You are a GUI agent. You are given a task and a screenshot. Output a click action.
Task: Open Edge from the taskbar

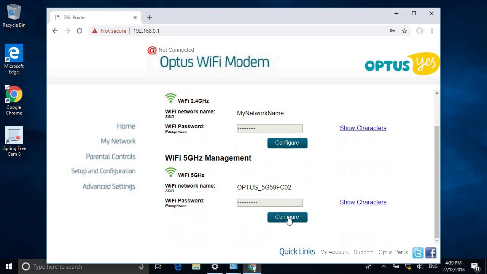click(178, 267)
